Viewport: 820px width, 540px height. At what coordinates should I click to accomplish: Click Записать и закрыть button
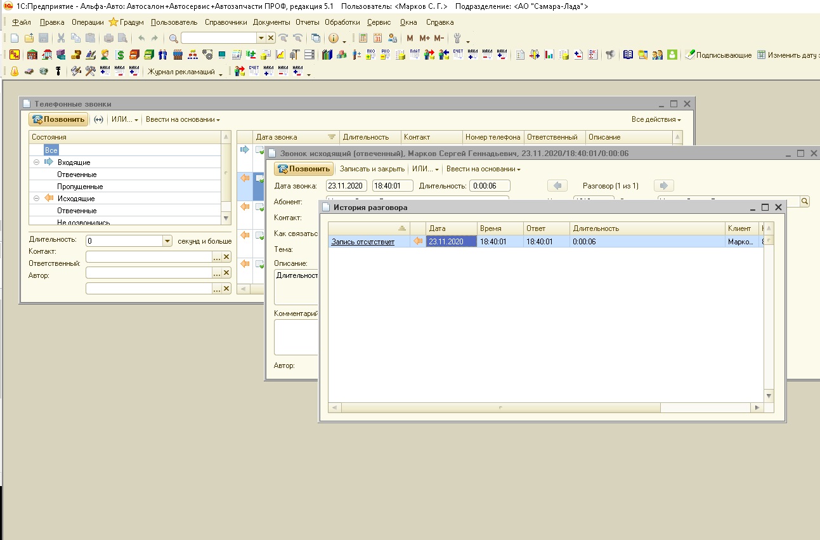tap(372, 169)
